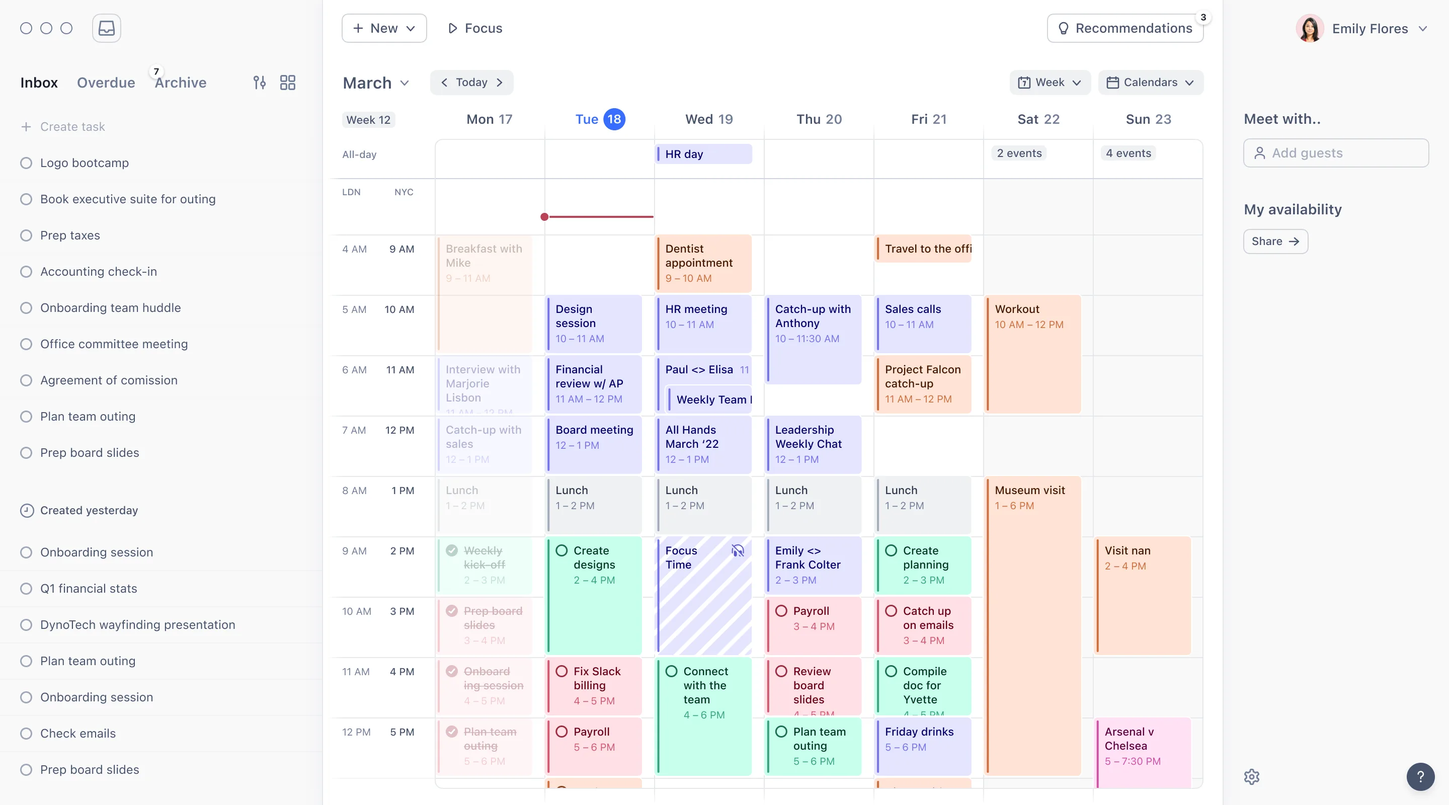
Task: Mark Check emails task done
Action: click(x=26, y=734)
